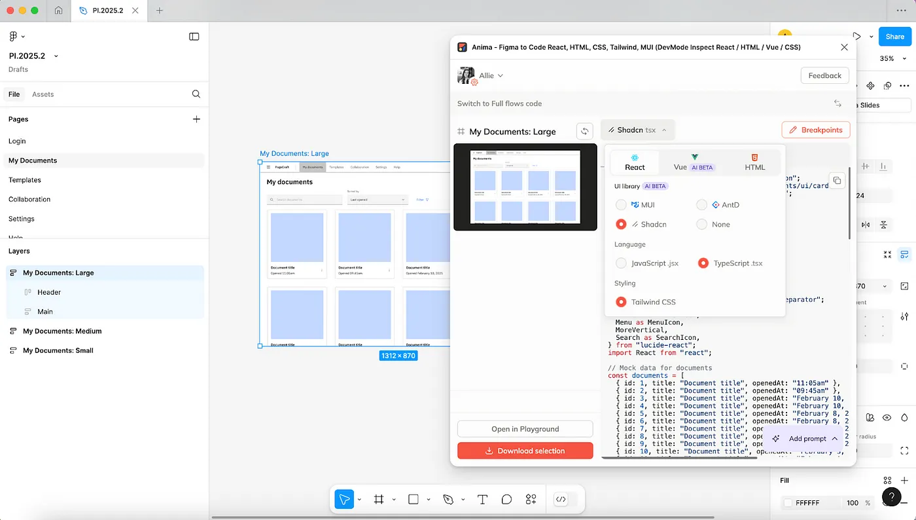Select the Frame tool
Viewport: 916px width, 520px height.
tap(378, 499)
